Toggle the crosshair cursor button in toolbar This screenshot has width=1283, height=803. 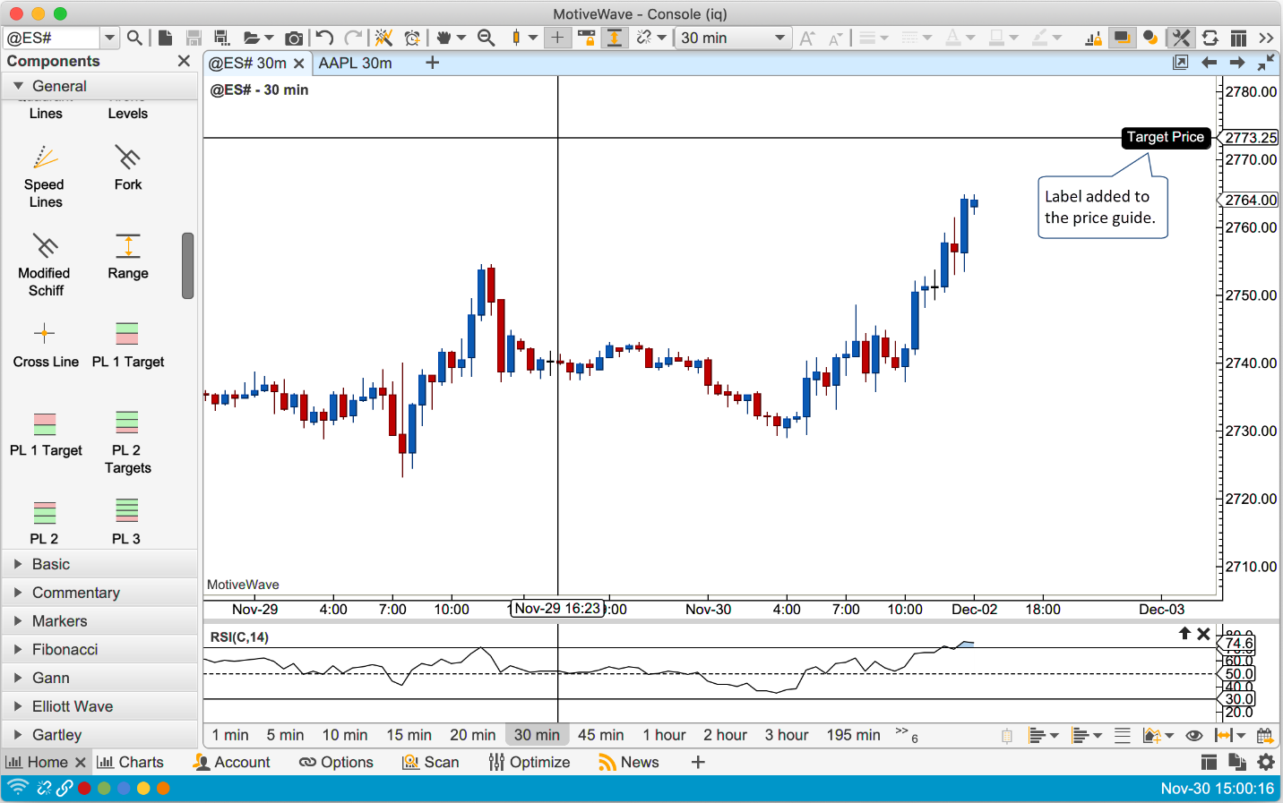[557, 38]
